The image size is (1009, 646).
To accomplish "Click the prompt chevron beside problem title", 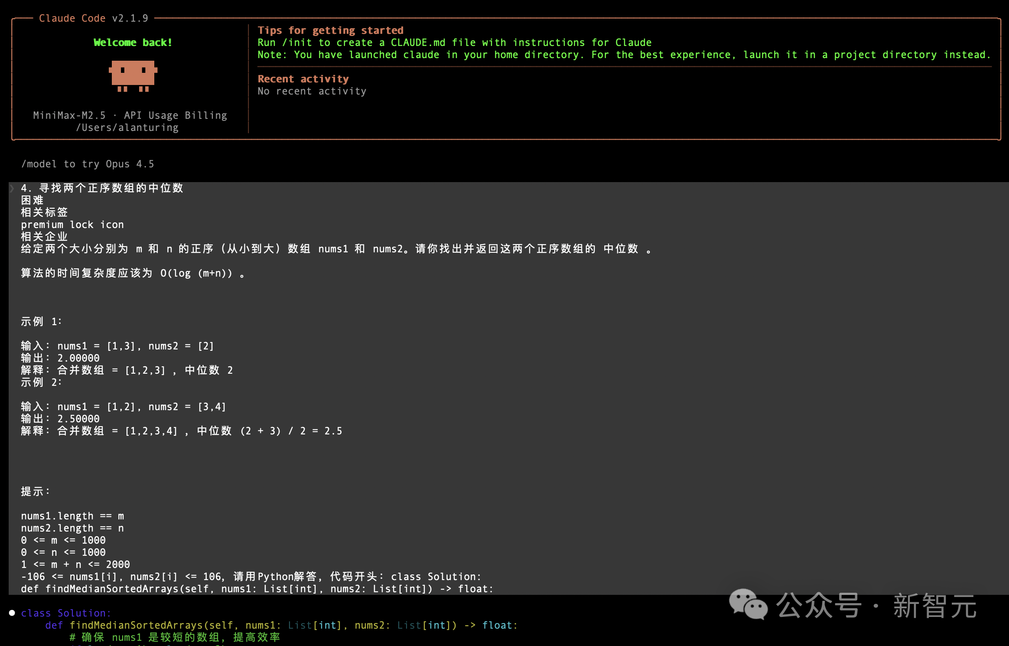I will pyautogui.click(x=12, y=188).
